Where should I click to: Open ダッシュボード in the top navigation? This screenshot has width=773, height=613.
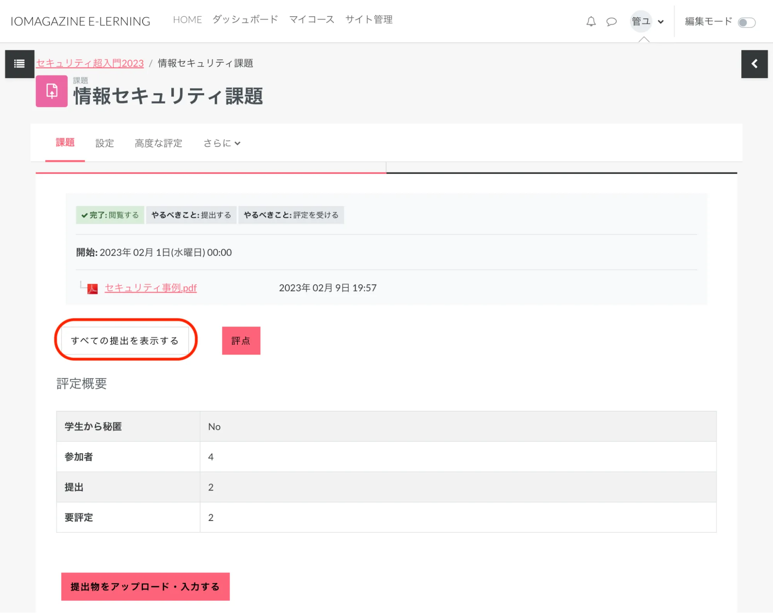point(245,20)
